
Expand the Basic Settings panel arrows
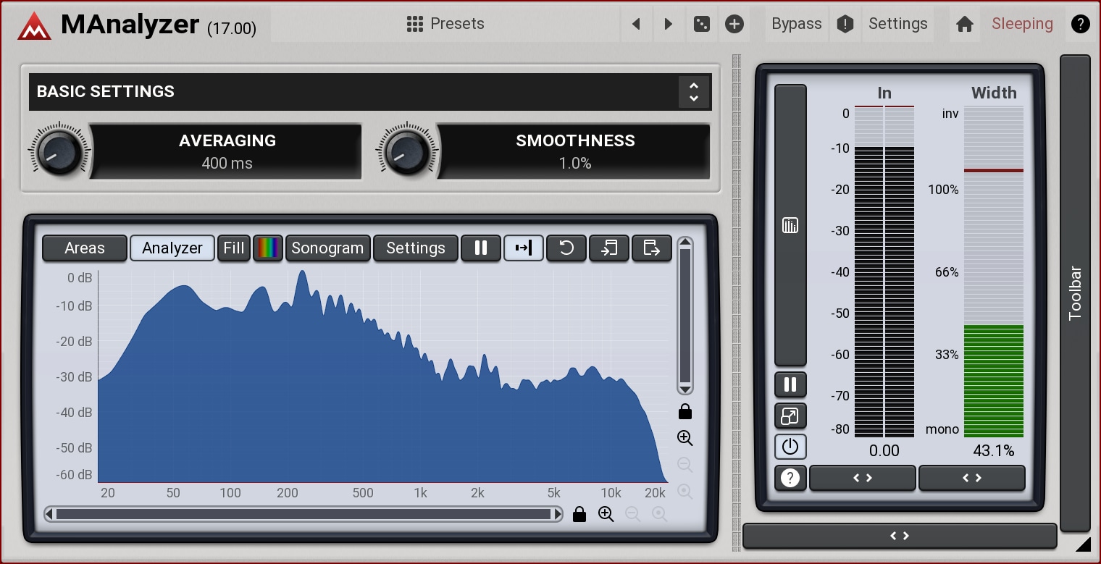pyautogui.click(x=694, y=91)
